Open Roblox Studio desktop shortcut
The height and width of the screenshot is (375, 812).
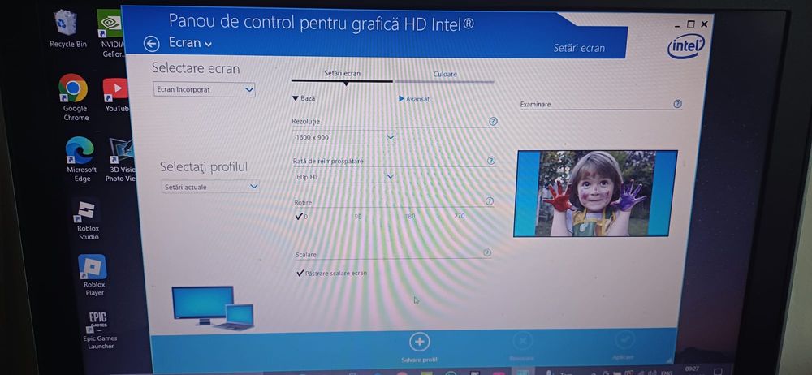click(x=88, y=220)
